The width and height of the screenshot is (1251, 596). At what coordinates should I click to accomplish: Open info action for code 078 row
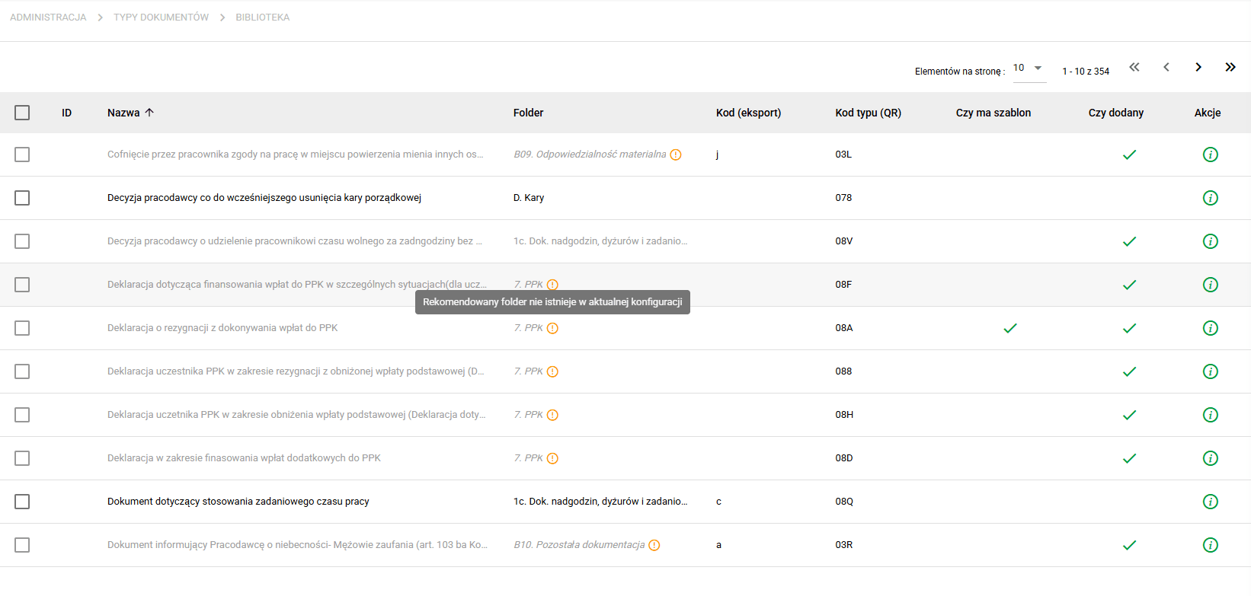click(x=1210, y=198)
